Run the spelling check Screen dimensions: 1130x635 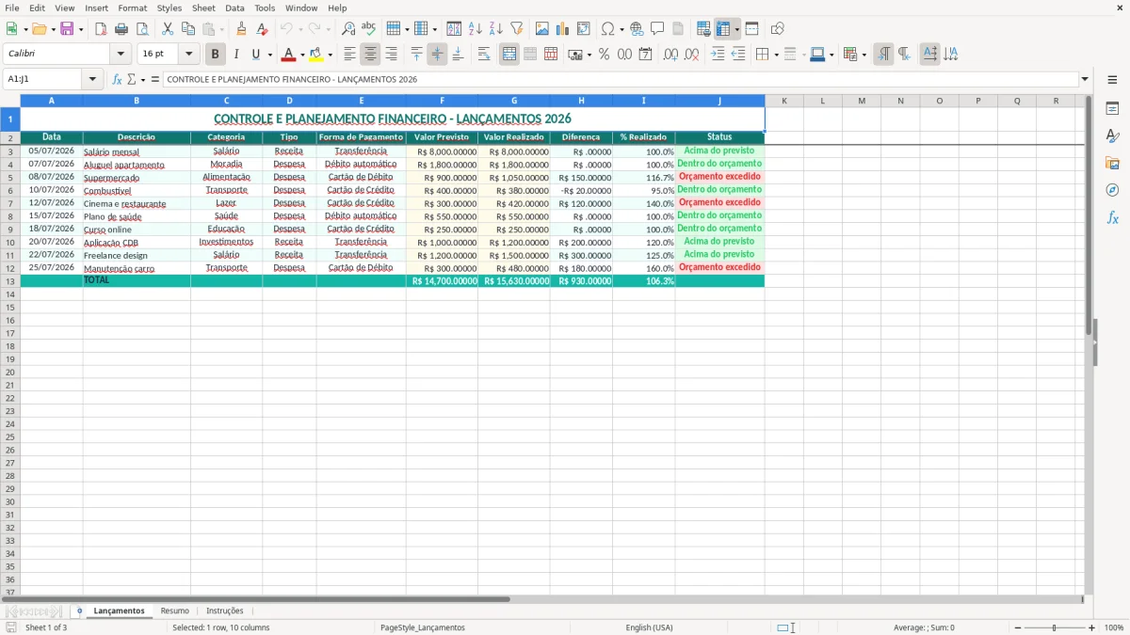coord(368,29)
